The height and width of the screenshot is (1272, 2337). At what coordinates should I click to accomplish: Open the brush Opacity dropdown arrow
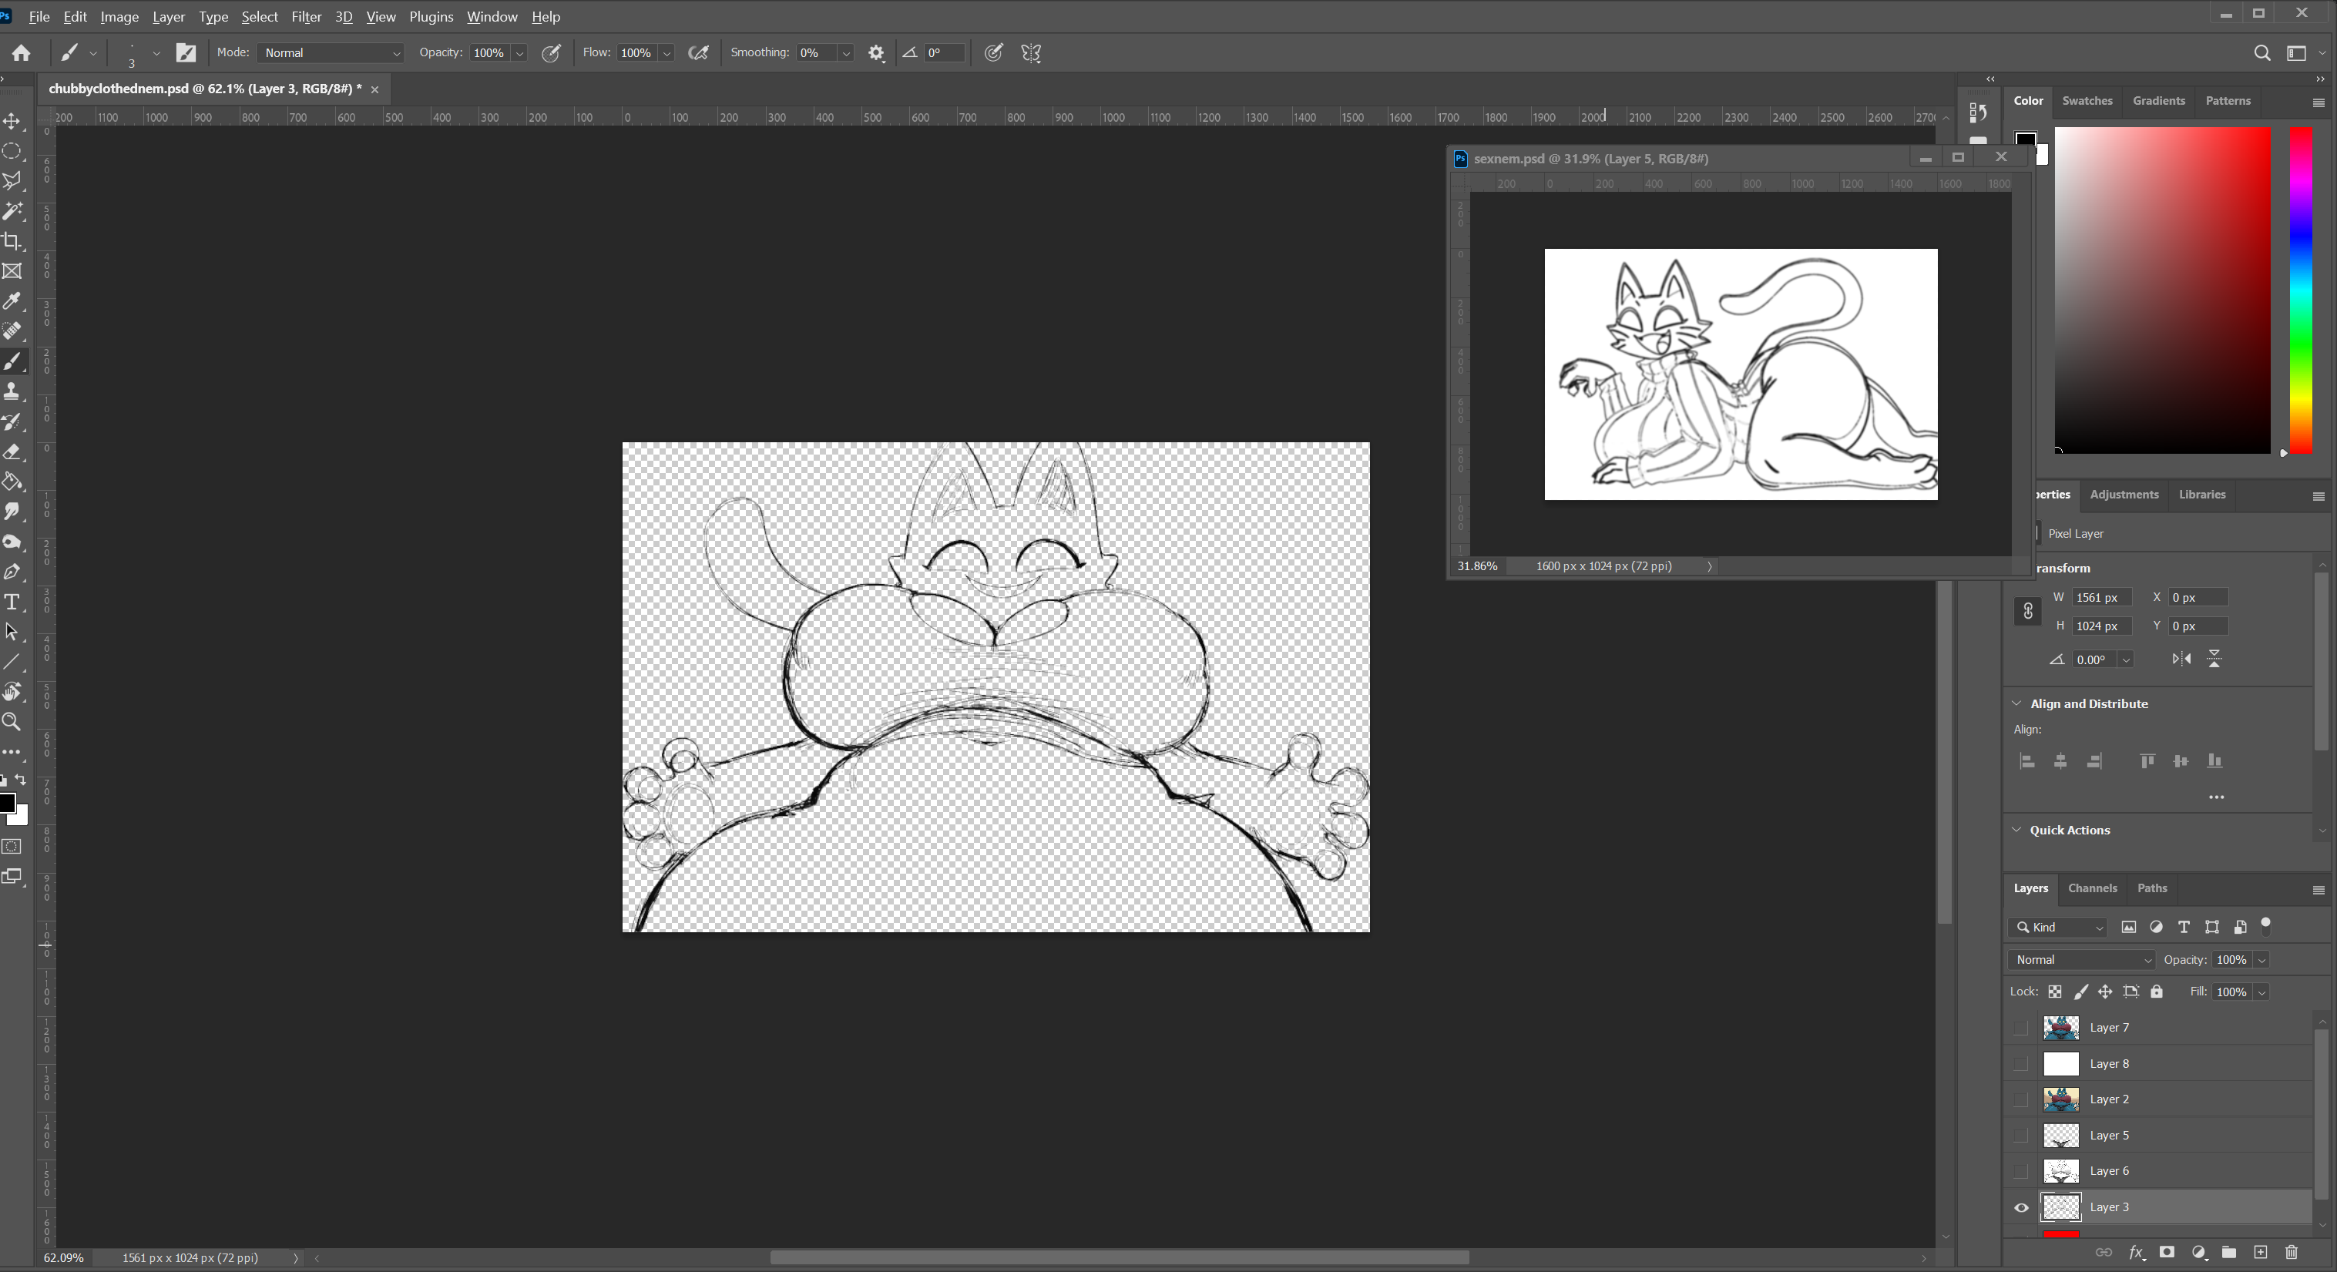click(520, 53)
